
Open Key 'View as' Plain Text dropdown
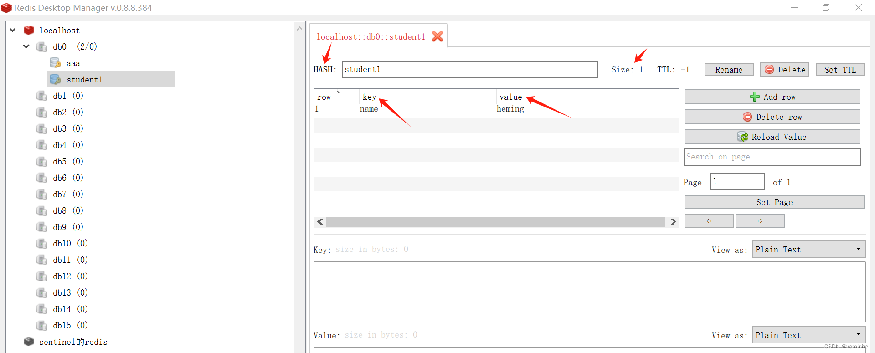(808, 249)
